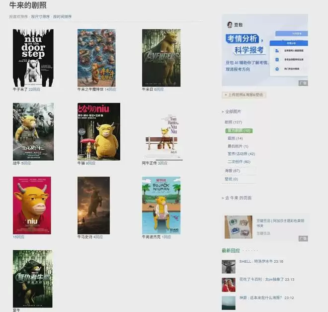Click the 上传剧照&海报&壁纸 upload button
This screenshot has width=328, height=312.
(244, 95)
